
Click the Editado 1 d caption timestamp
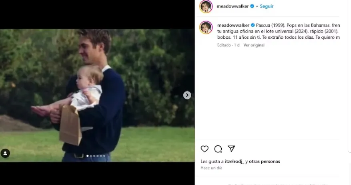pos(228,45)
